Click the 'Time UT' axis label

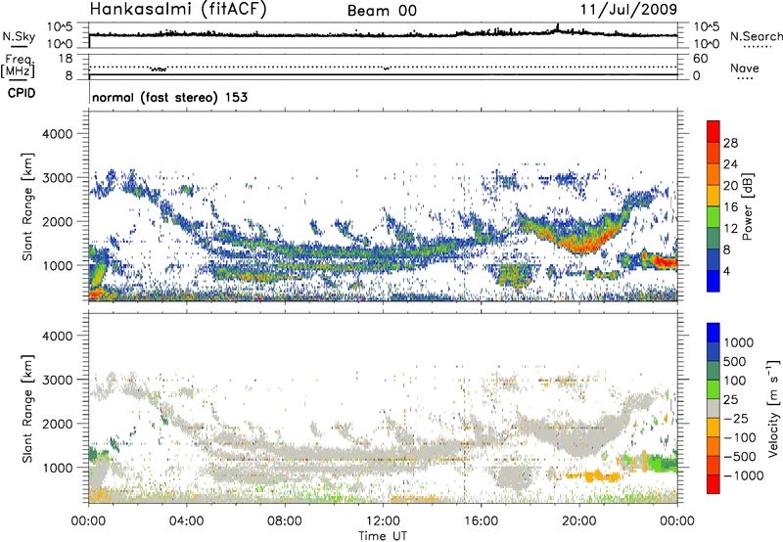point(383,536)
